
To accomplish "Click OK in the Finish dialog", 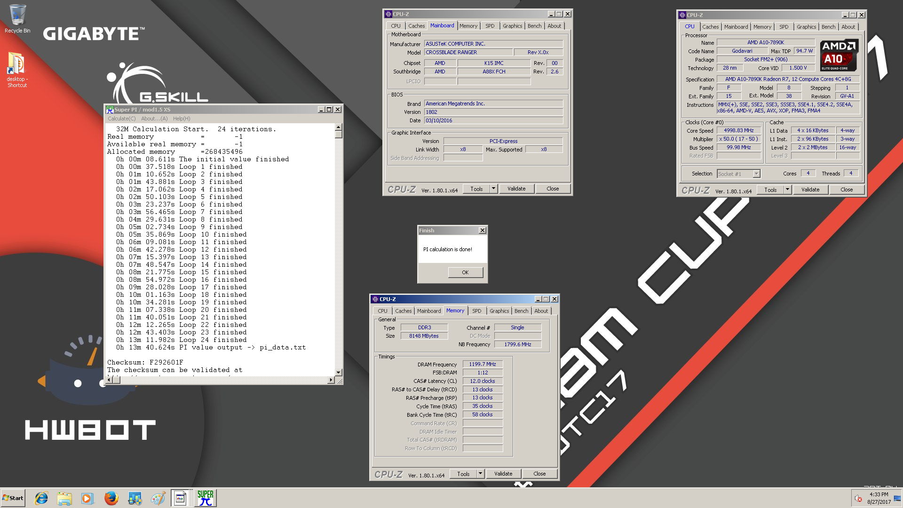I will [x=465, y=272].
